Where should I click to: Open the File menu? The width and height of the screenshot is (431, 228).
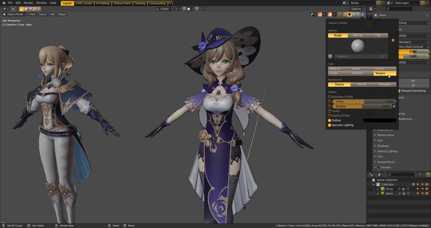click(x=10, y=3)
